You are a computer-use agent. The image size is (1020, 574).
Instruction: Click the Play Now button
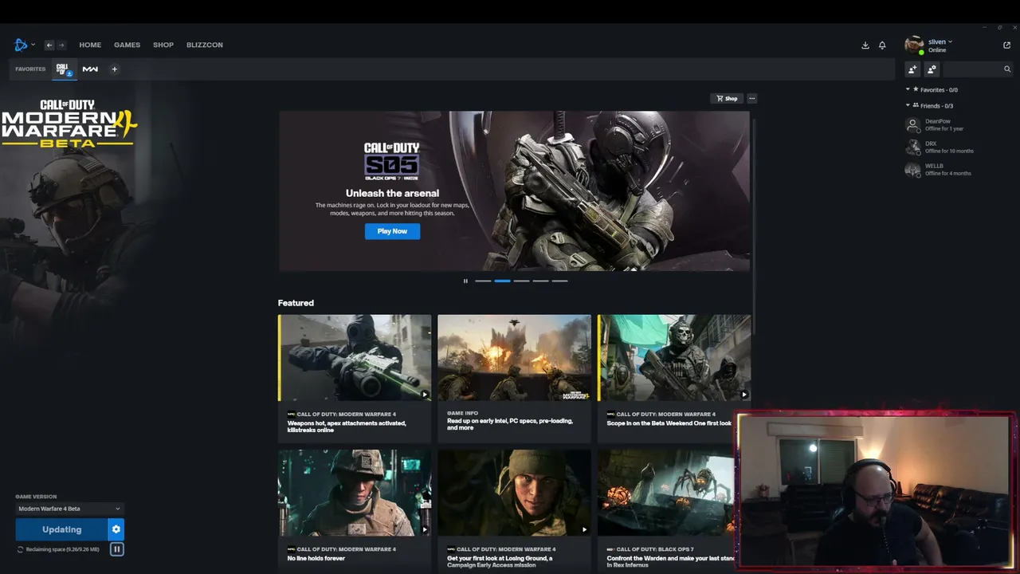pyautogui.click(x=392, y=231)
